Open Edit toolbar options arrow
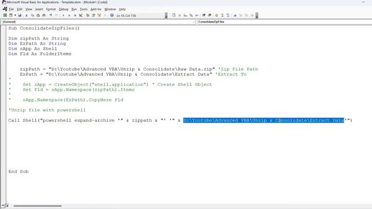The image size is (372, 209). click(257, 16)
